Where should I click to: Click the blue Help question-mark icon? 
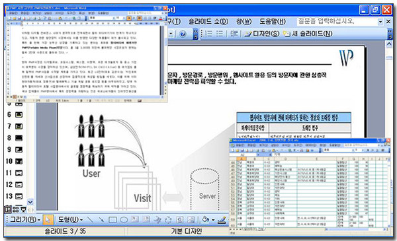(x=183, y=34)
